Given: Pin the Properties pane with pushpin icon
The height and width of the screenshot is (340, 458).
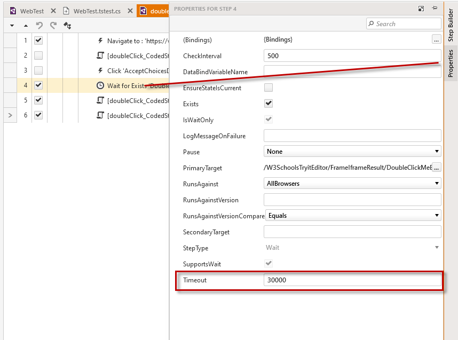Looking at the screenshot, I should click(435, 9).
